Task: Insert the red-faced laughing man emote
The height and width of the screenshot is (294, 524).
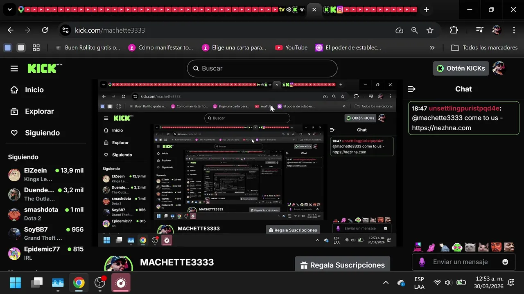Action: pos(496,247)
